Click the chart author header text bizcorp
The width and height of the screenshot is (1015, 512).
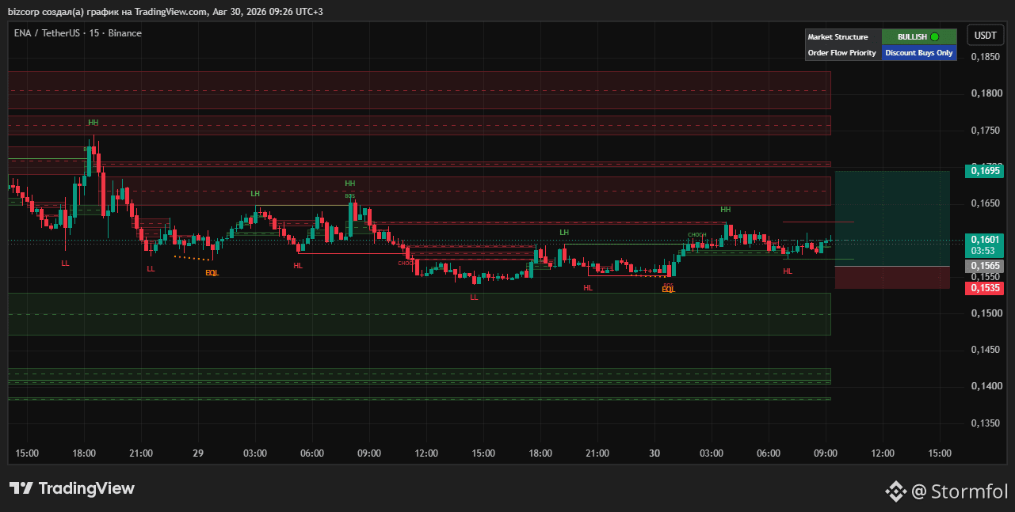[25, 11]
